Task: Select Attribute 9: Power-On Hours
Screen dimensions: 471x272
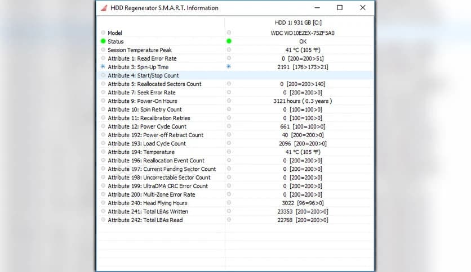Action: pos(143,101)
